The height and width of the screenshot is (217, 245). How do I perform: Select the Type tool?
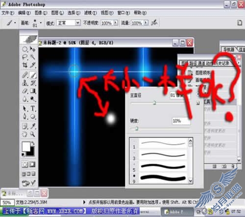point(33,108)
